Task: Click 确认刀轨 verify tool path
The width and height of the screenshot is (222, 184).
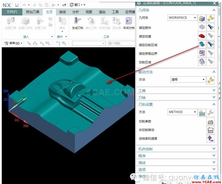Action: [91, 23]
